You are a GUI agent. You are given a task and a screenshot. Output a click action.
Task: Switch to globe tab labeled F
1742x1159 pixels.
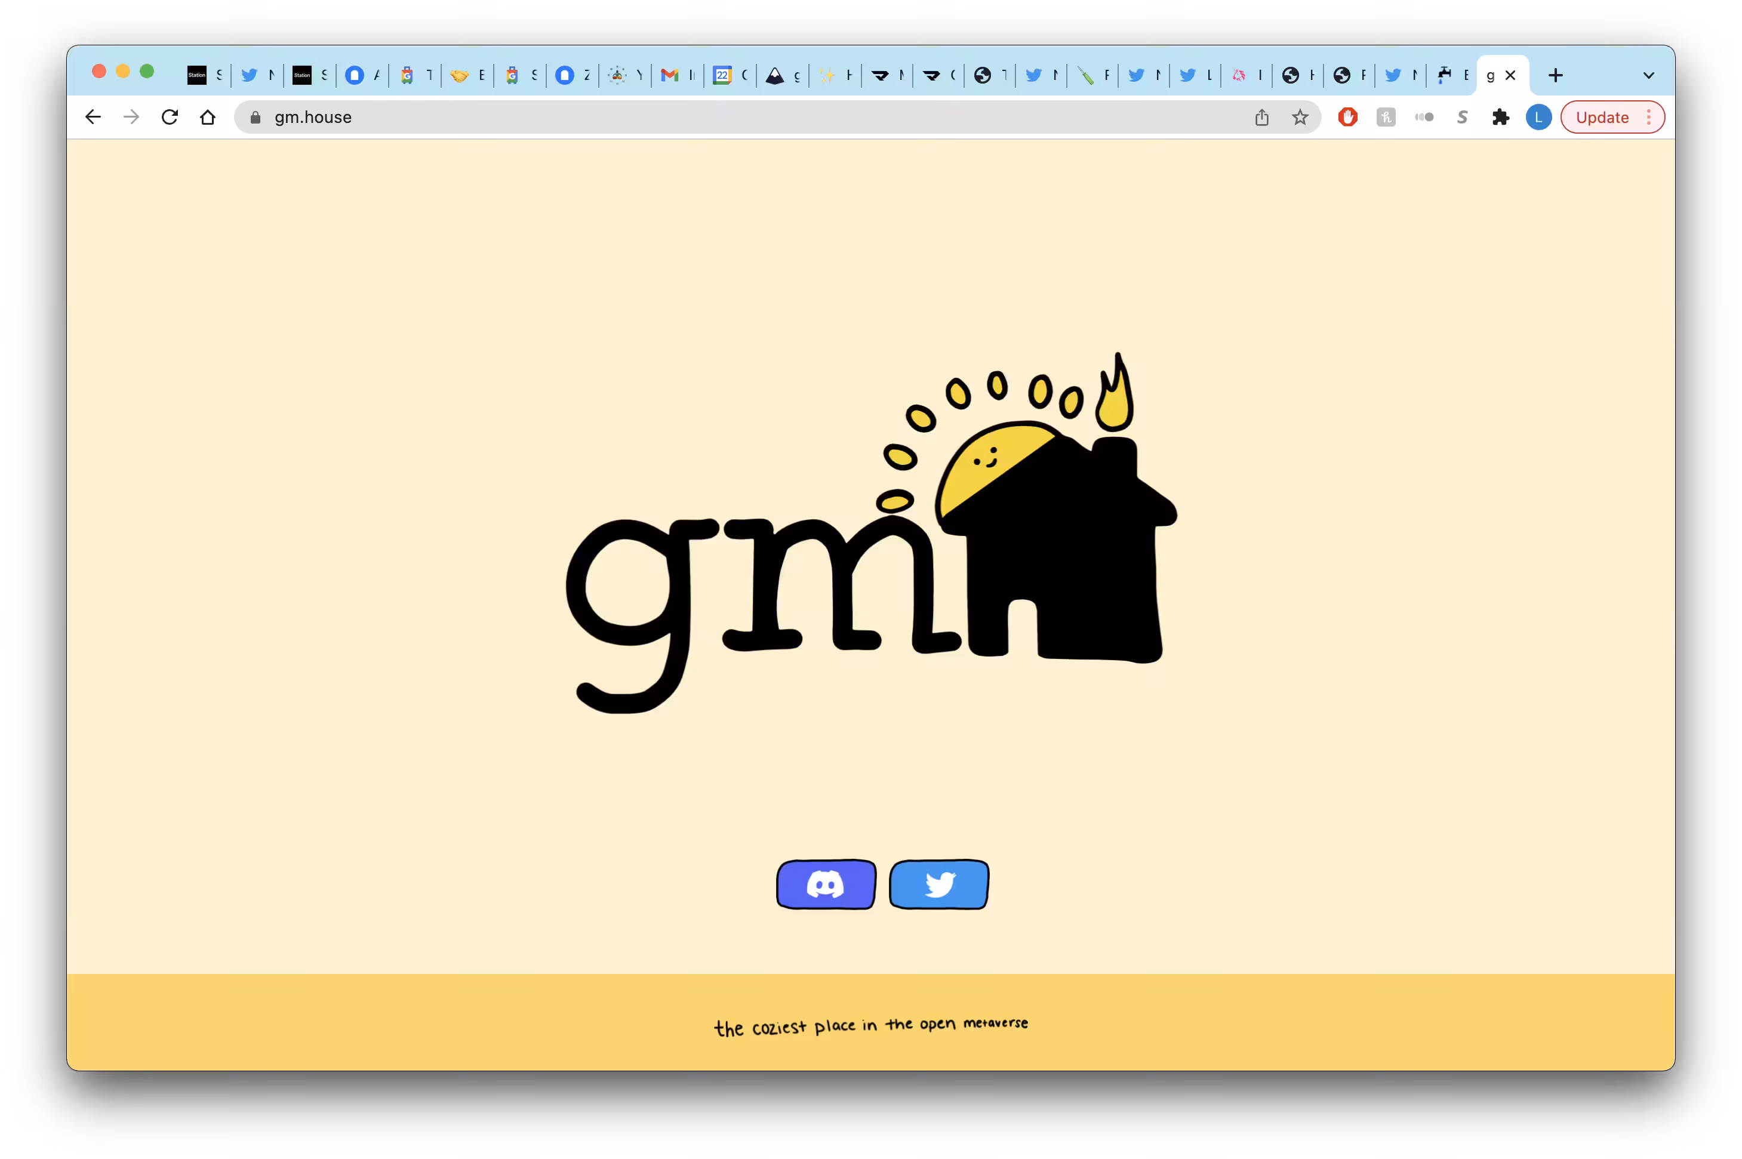pos(1349,75)
